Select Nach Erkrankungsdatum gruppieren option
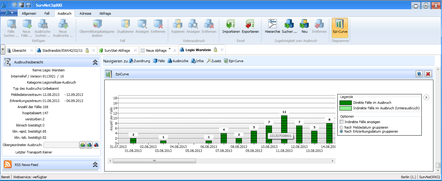The height and width of the screenshot is (181, 442). pos(342,132)
